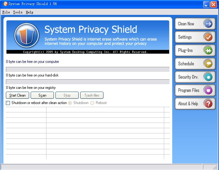Click the System Privacy Shield heading
The height and width of the screenshot is (170, 219).
[x=91, y=29]
